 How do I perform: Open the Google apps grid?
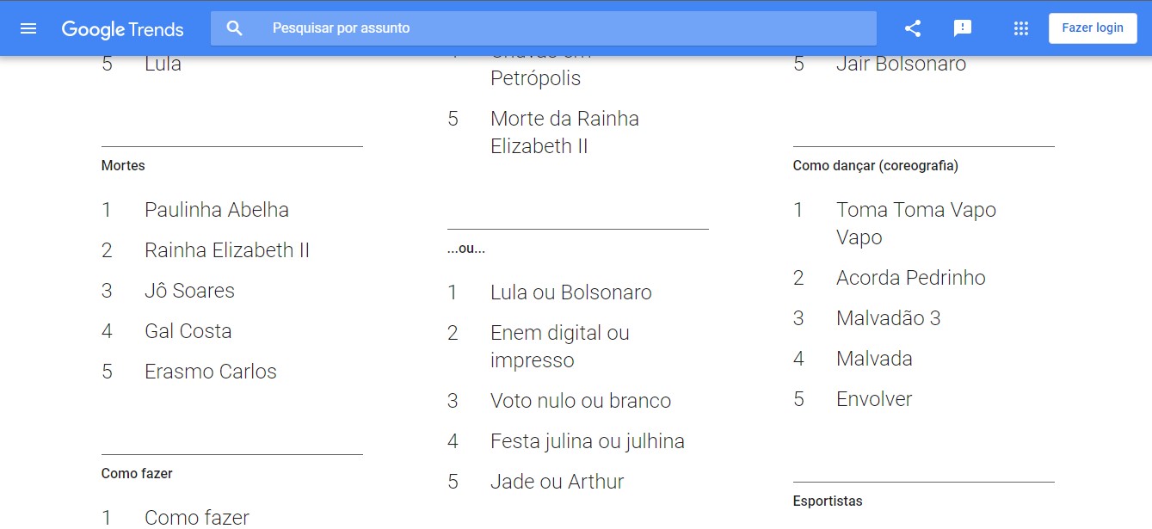(x=1021, y=28)
